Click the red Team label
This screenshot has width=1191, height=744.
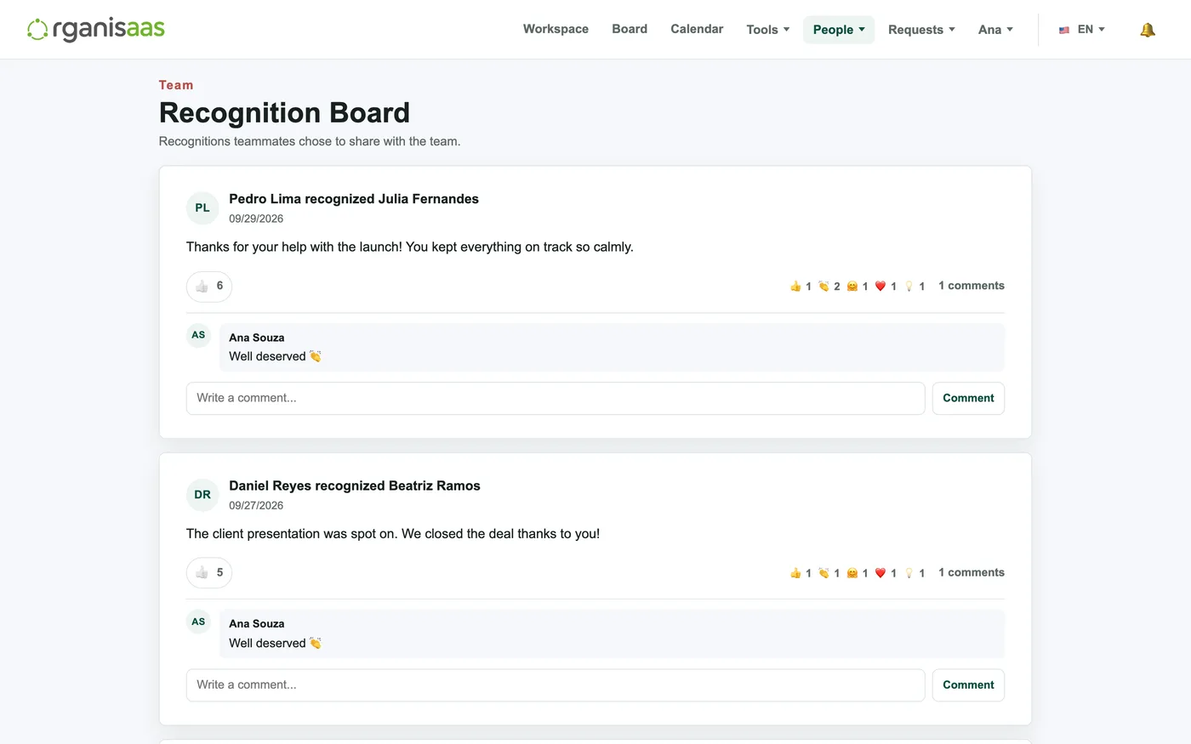[x=176, y=85]
